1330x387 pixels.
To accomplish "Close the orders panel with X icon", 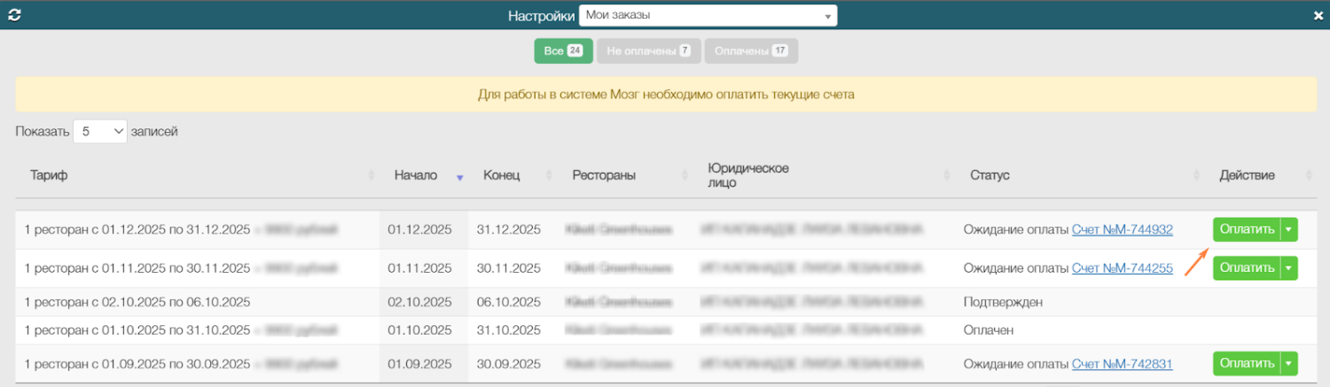I will pyautogui.click(x=1318, y=15).
